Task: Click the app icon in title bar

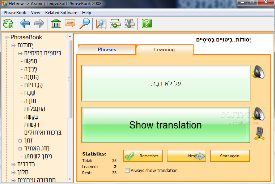Action: 4,4
